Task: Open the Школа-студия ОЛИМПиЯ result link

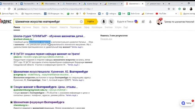Action: tap(49, 36)
